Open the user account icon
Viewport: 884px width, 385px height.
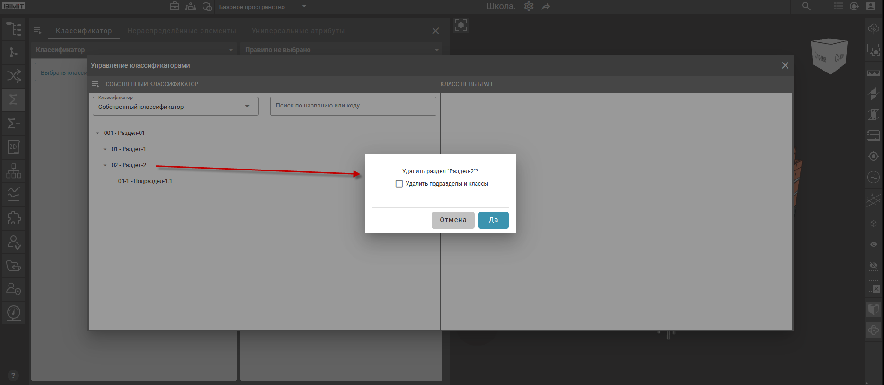click(x=871, y=7)
